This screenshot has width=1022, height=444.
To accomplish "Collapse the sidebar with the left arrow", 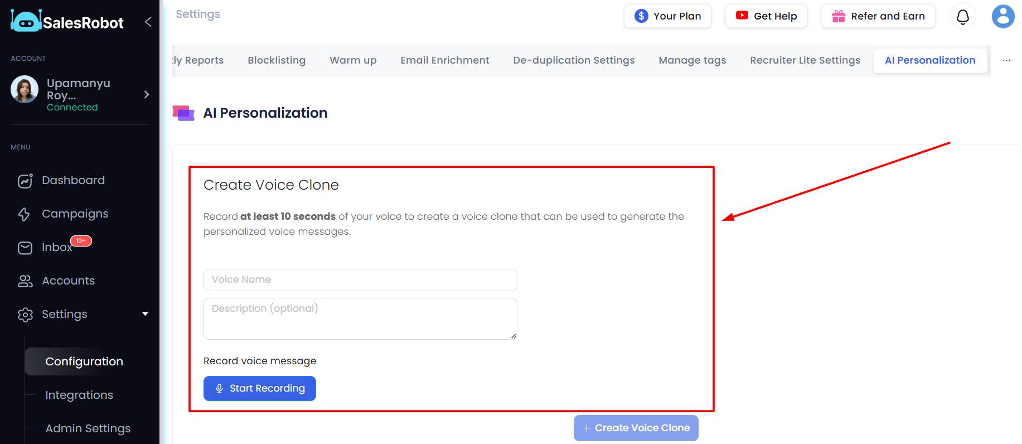I will pos(147,22).
